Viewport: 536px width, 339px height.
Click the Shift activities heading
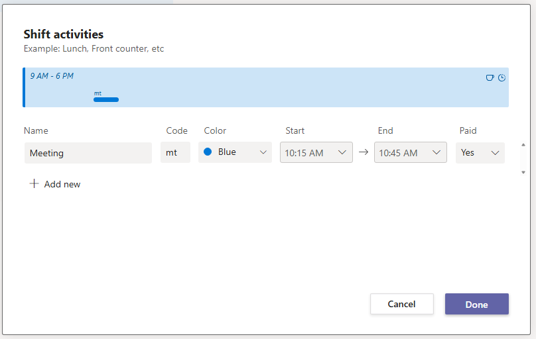click(x=63, y=34)
